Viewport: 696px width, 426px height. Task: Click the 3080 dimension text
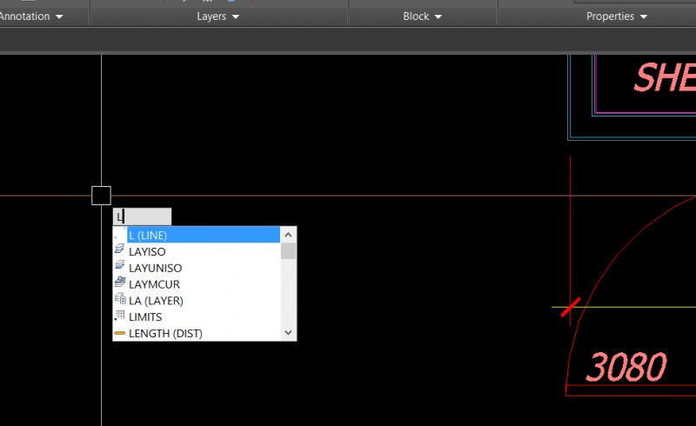[x=626, y=368]
